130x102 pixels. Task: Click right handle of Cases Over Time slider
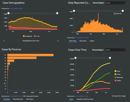click(110, 58)
